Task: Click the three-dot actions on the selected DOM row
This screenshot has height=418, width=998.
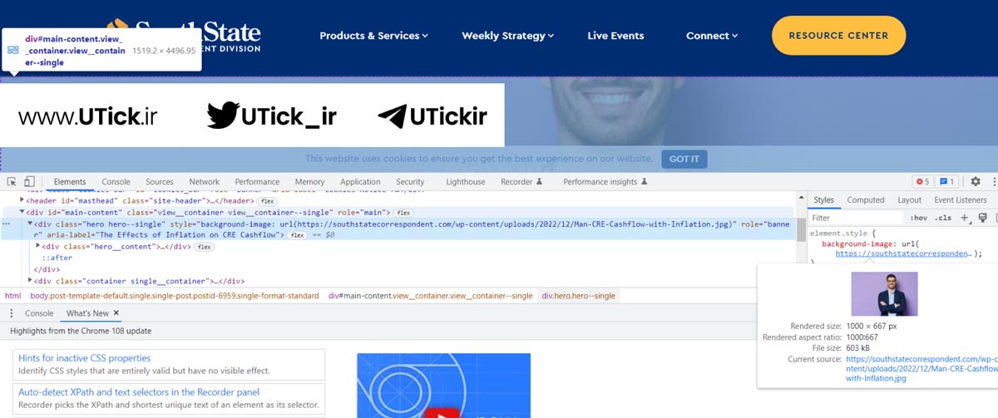Action: pyautogui.click(x=7, y=224)
